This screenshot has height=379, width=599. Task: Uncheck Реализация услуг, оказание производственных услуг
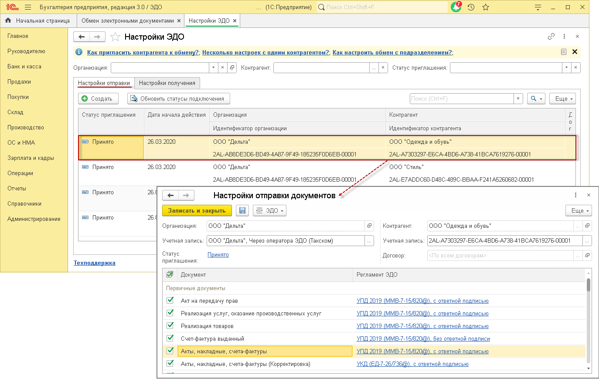pyautogui.click(x=170, y=313)
